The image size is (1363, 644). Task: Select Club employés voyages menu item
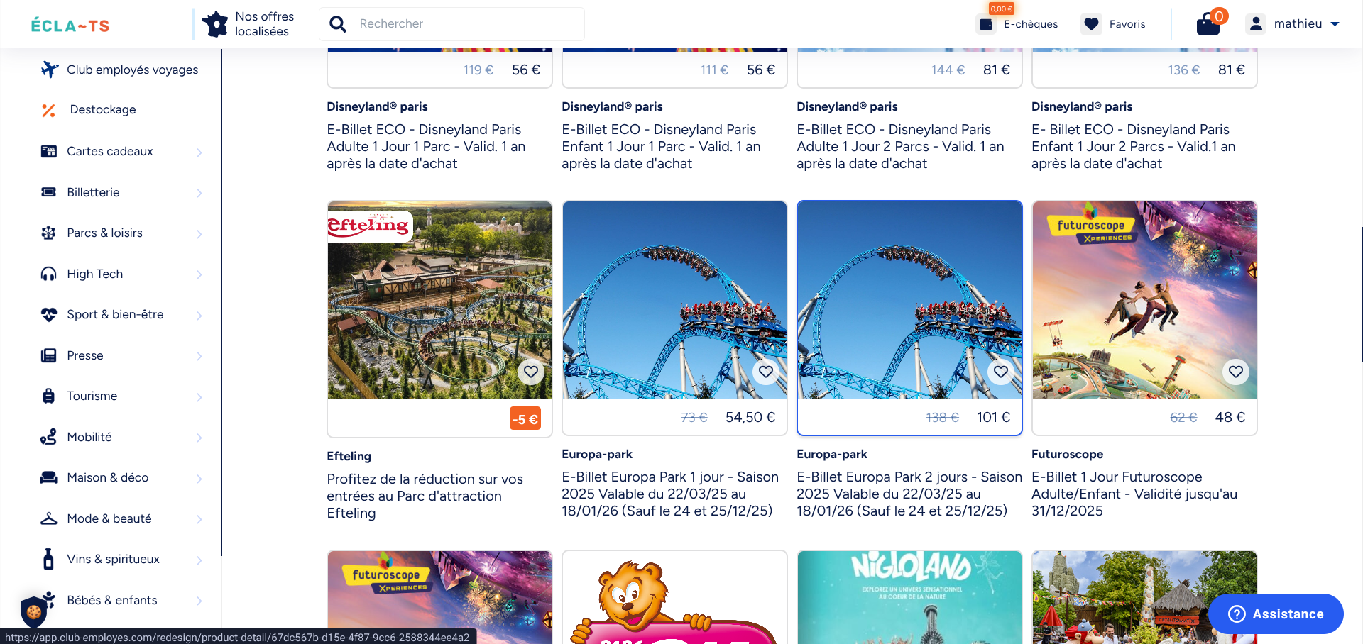tap(121, 70)
